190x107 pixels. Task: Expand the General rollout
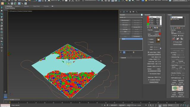131,58
